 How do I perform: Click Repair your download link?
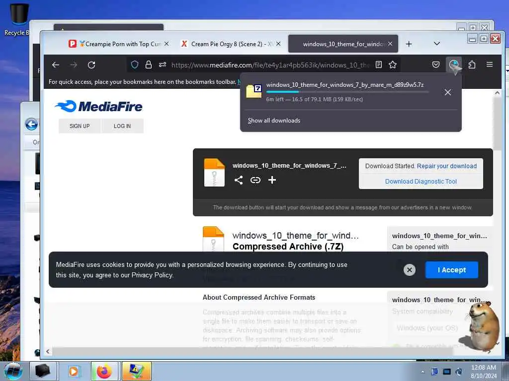pos(447,166)
